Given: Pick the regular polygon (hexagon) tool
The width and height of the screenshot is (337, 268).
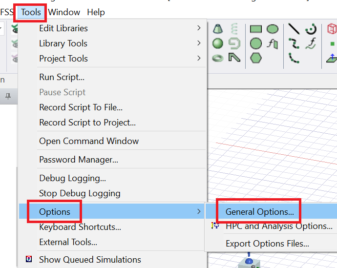Looking at the screenshot, I should pos(256,58).
